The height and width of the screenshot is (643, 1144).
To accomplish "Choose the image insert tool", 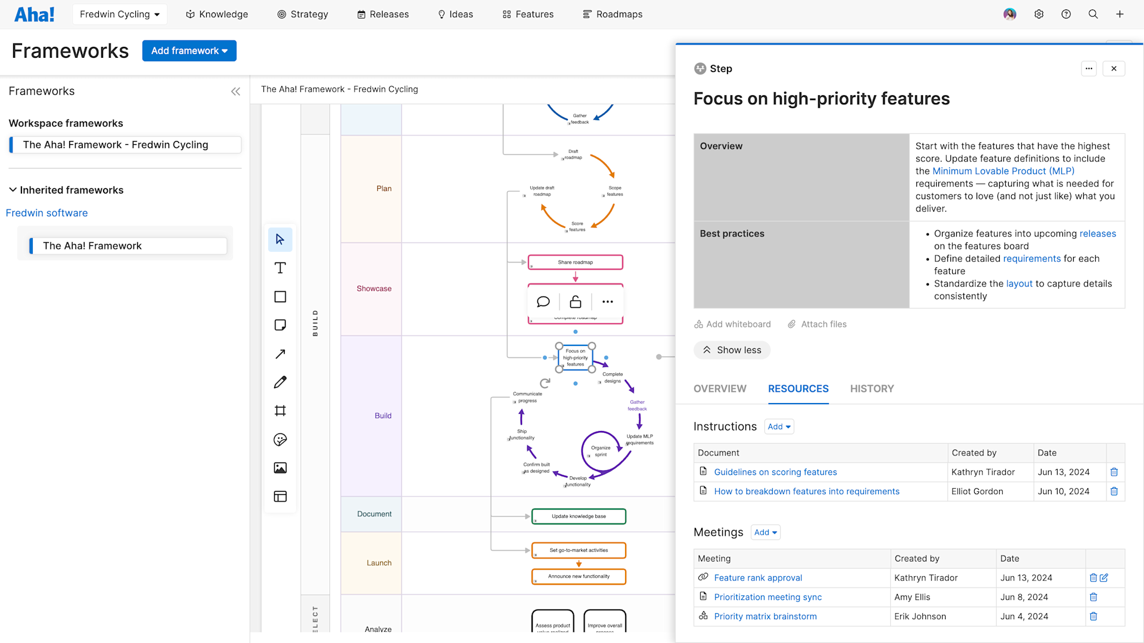I will click(x=280, y=468).
